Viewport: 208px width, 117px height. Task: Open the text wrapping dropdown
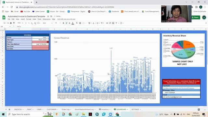coord(98,23)
